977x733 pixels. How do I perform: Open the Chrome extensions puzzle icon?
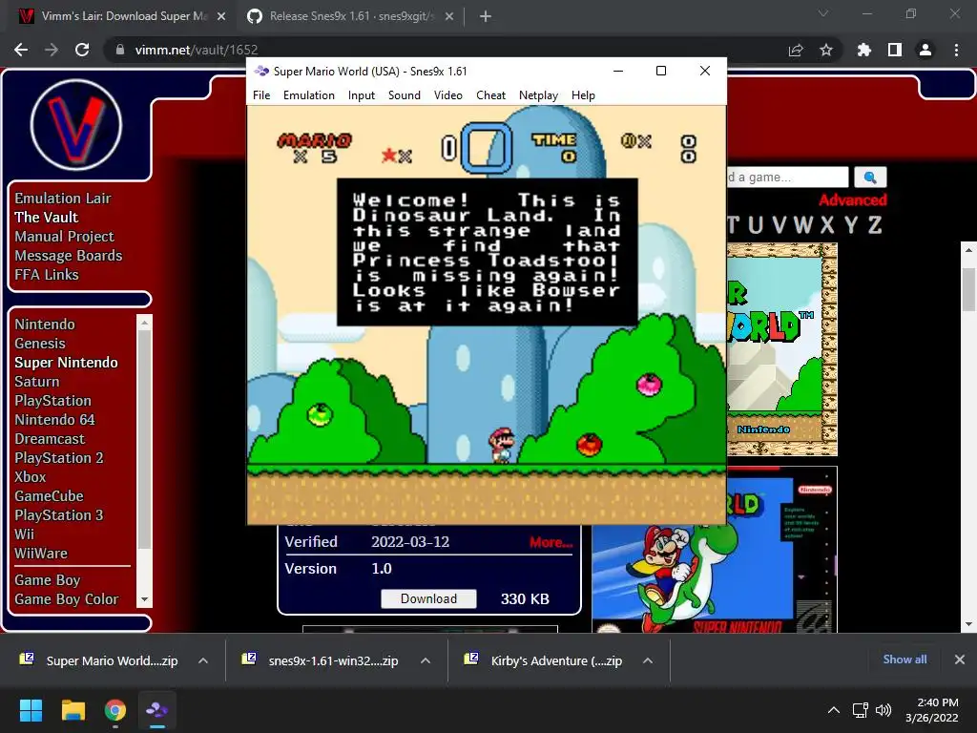864,50
